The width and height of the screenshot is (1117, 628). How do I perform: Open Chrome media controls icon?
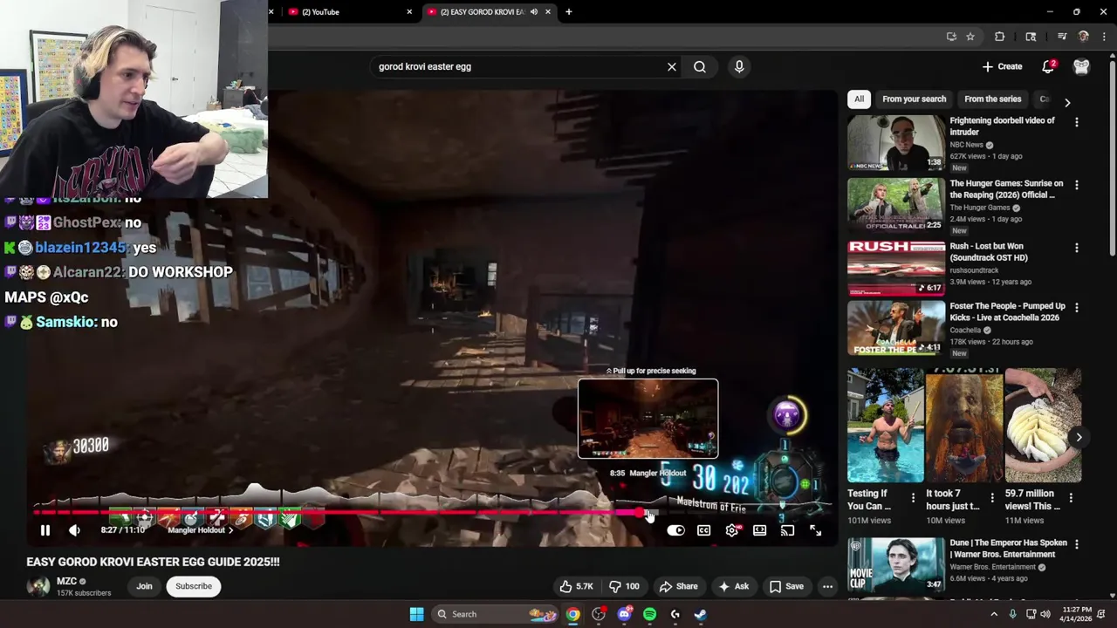(1062, 37)
